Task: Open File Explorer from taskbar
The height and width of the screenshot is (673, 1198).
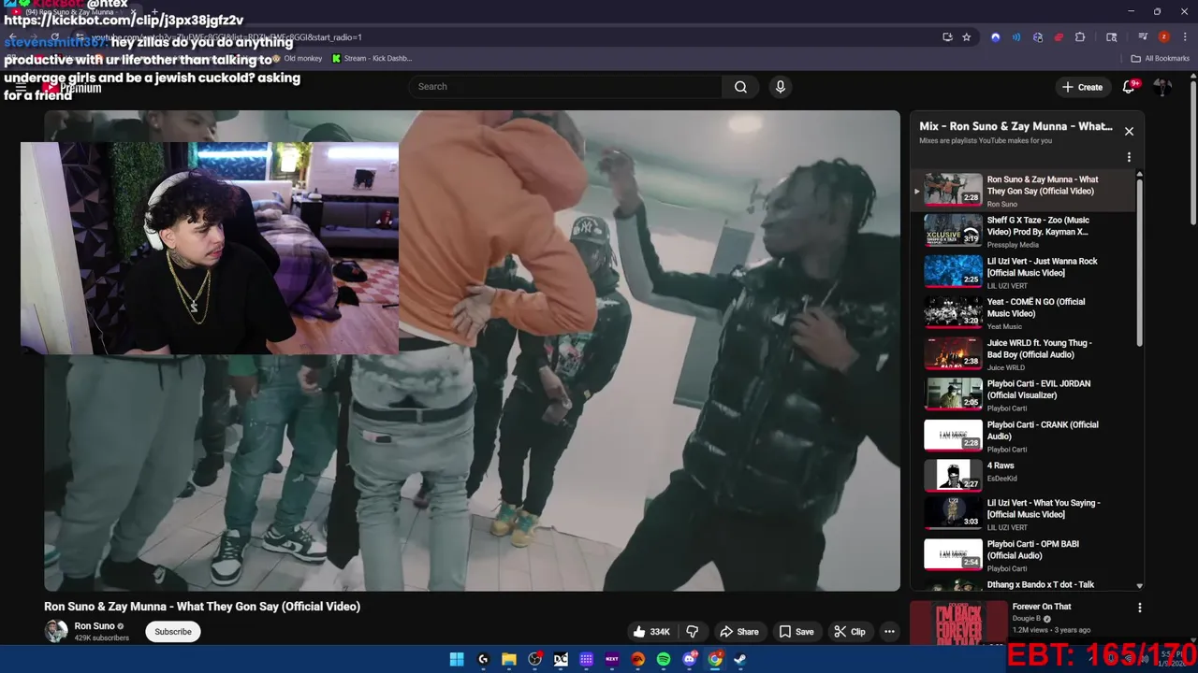Action: pyautogui.click(x=509, y=659)
